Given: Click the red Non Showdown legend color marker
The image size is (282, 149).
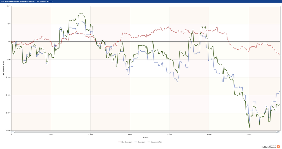Looking at the screenshot, I should [x=120, y=142].
